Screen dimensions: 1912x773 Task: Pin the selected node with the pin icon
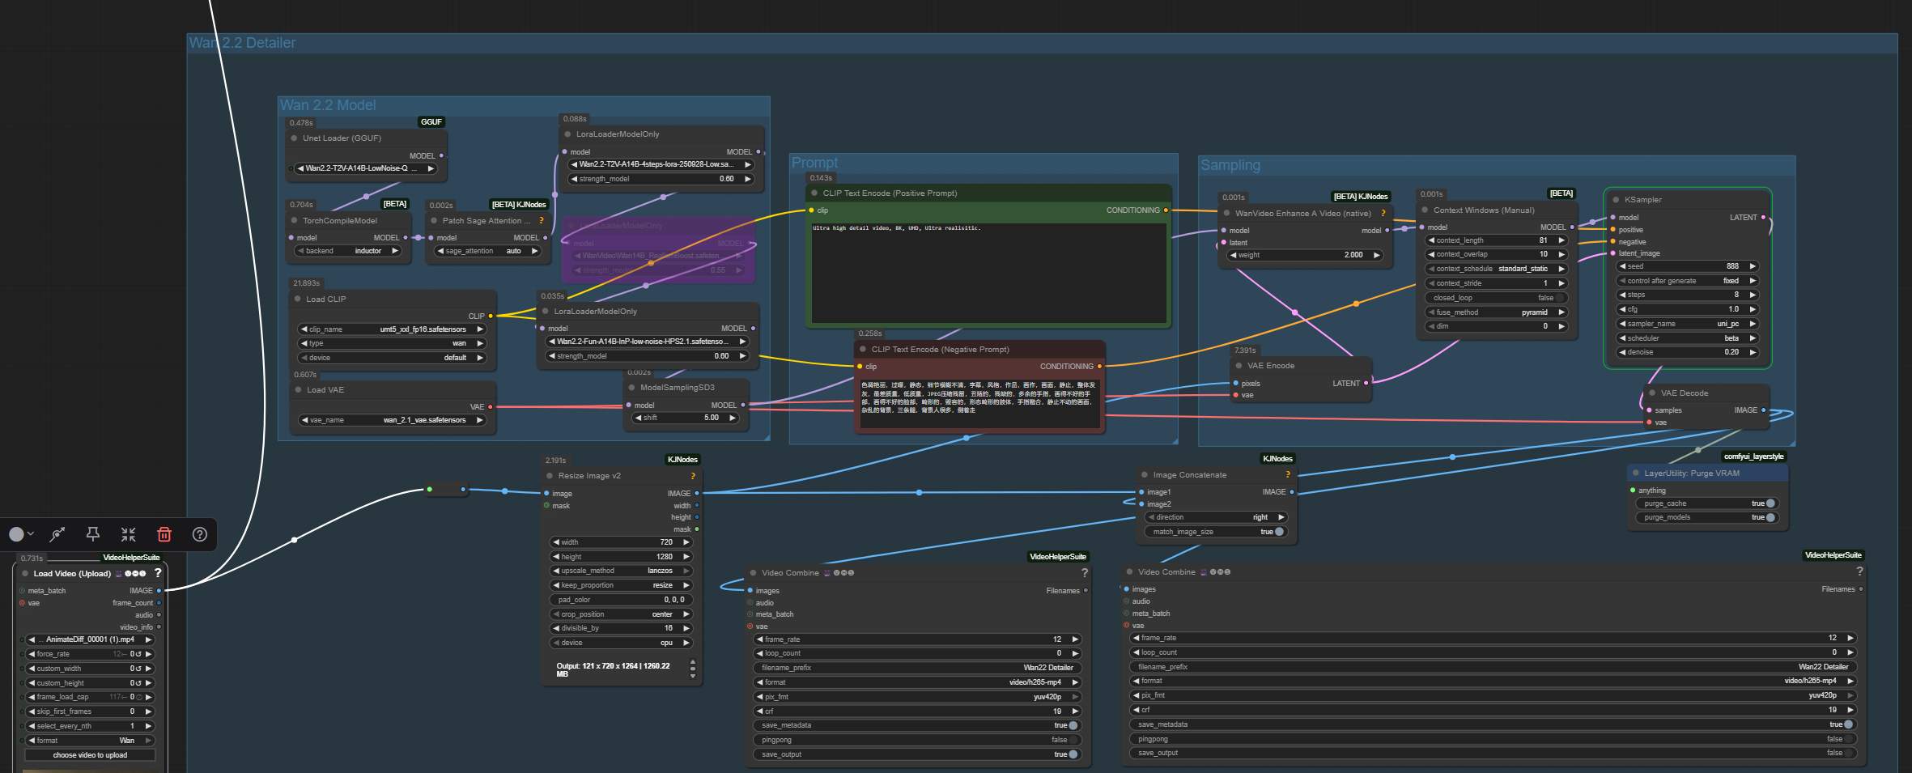click(x=93, y=534)
